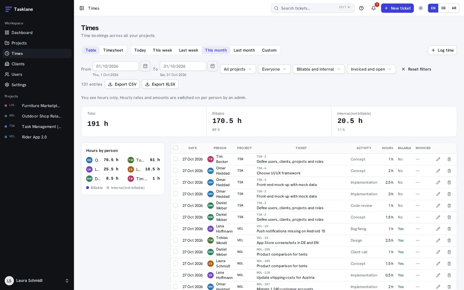Image resolution: width=464 pixels, height=290 pixels.
Task: Switch to the Timesheet view
Action: (113, 50)
